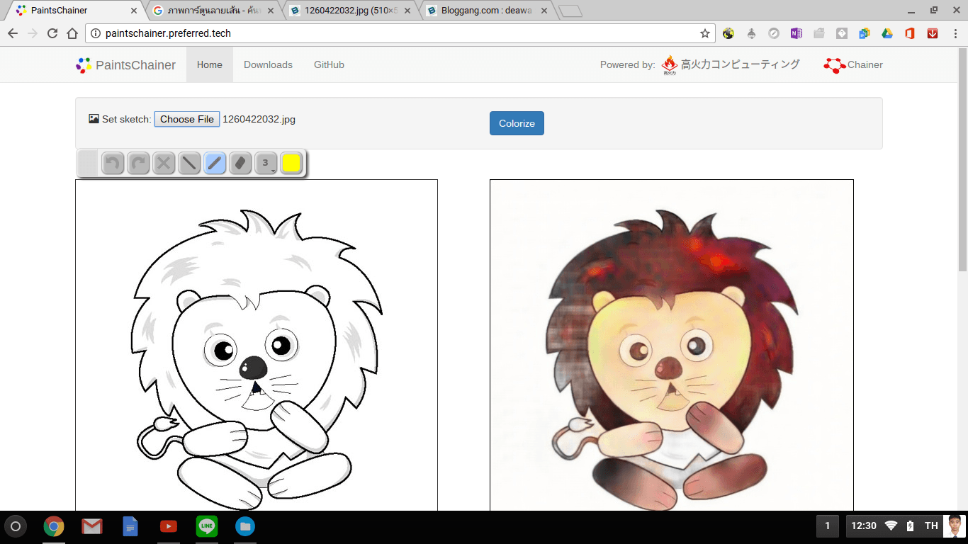This screenshot has width=968, height=544.
Task: Open the Japanese computing sponsor link
Action: coord(731,65)
